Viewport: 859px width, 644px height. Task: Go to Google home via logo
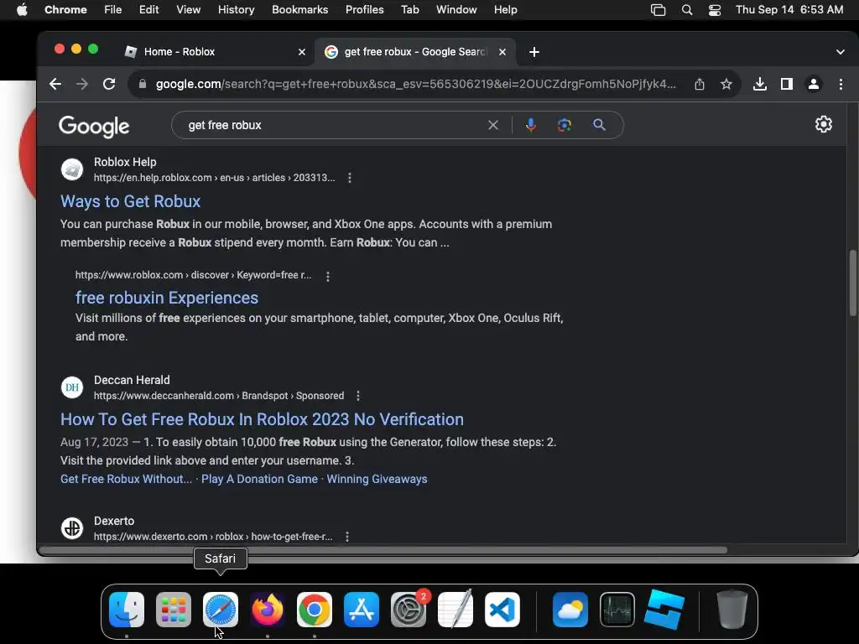[94, 126]
